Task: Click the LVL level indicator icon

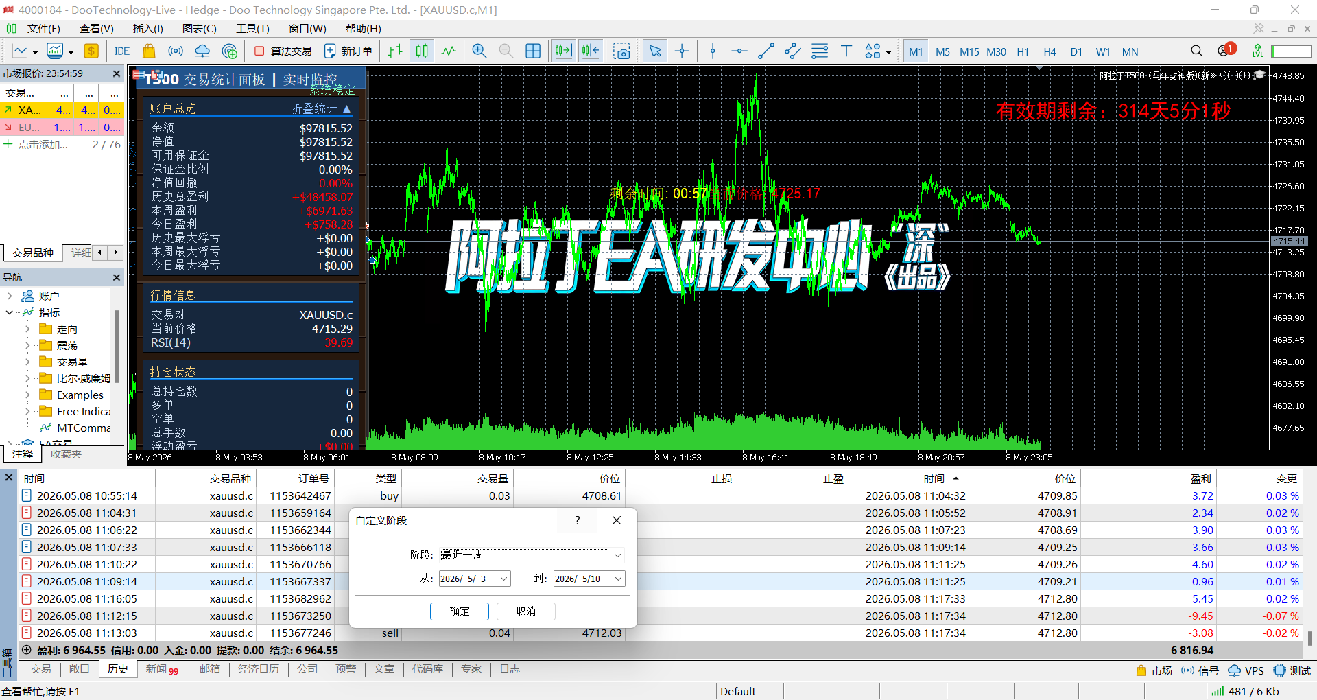Action: coord(1257,51)
